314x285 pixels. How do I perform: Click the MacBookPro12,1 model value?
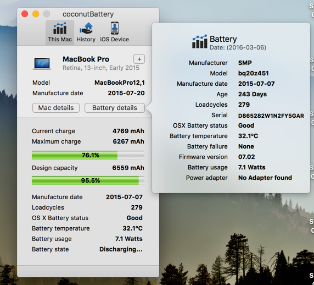[x=120, y=83]
